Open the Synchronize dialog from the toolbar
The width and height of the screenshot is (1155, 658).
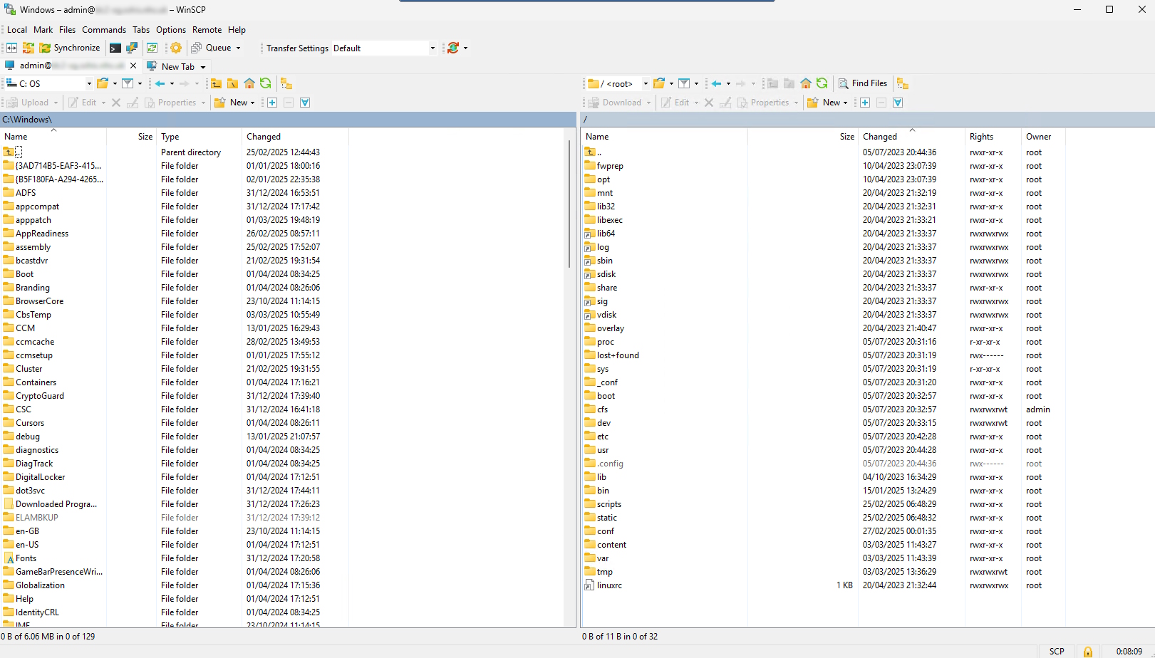click(70, 48)
